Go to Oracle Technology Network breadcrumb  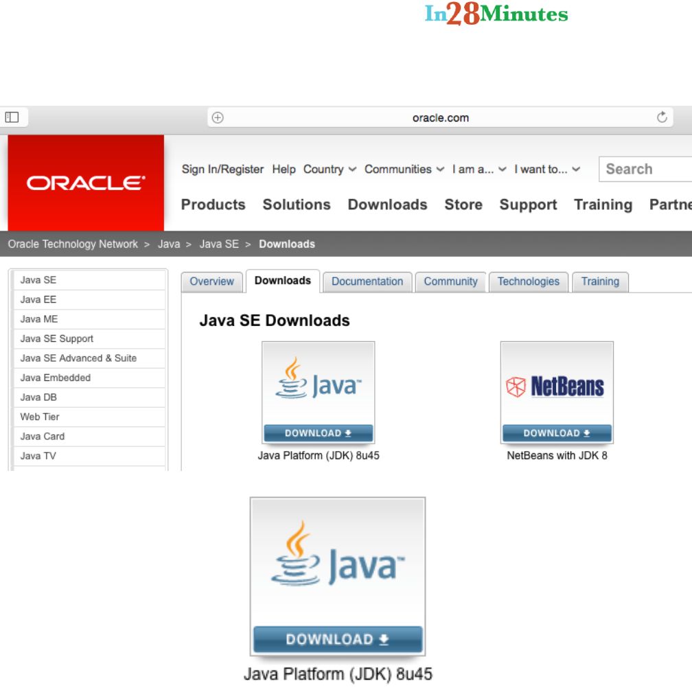[x=73, y=244]
